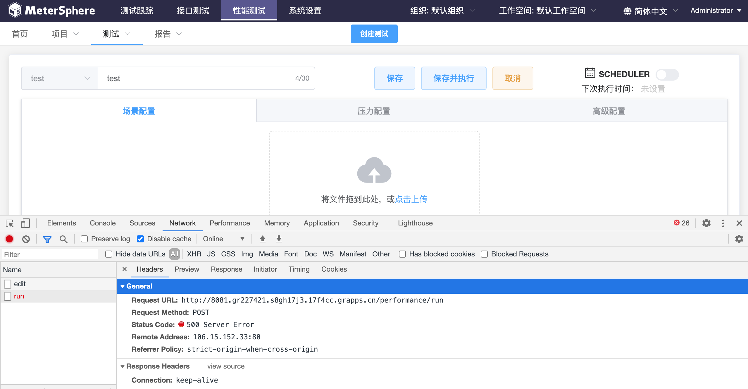This screenshot has height=389, width=748.
Task: Click the network Filter text field
Action: point(50,254)
